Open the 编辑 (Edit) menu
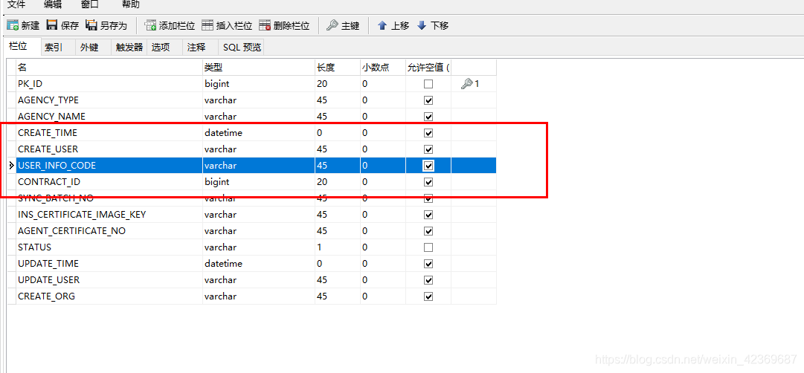 (x=52, y=5)
